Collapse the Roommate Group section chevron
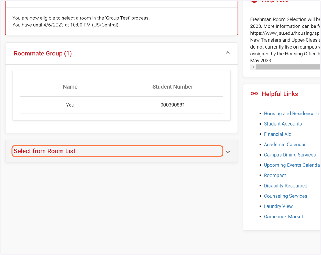The height and width of the screenshot is (255, 321). pyautogui.click(x=228, y=53)
